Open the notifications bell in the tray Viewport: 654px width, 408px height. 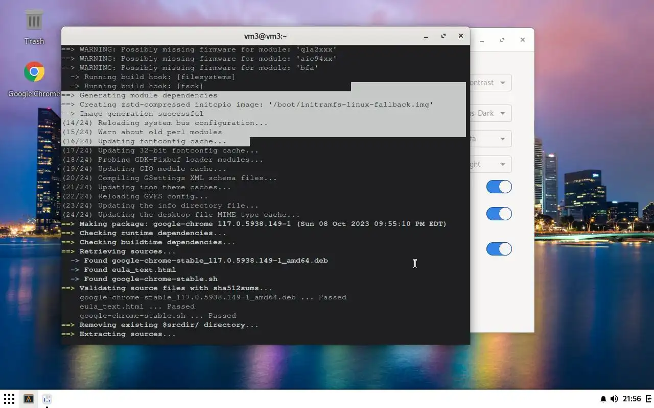(x=603, y=399)
